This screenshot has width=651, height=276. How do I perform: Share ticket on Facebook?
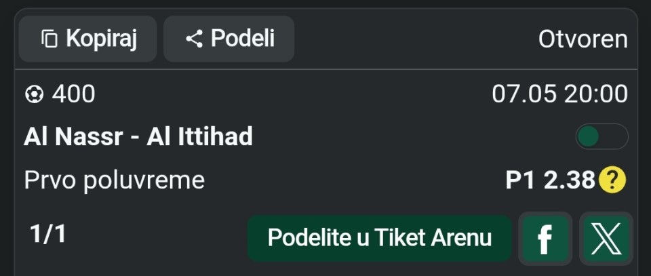coord(545,238)
